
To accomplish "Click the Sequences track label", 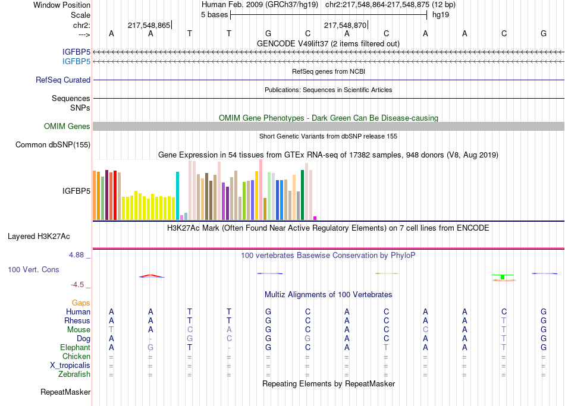I will pyautogui.click(x=71, y=98).
